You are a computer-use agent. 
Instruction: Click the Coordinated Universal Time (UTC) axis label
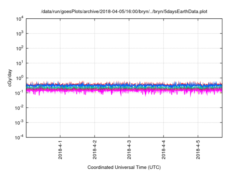[124, 167]
